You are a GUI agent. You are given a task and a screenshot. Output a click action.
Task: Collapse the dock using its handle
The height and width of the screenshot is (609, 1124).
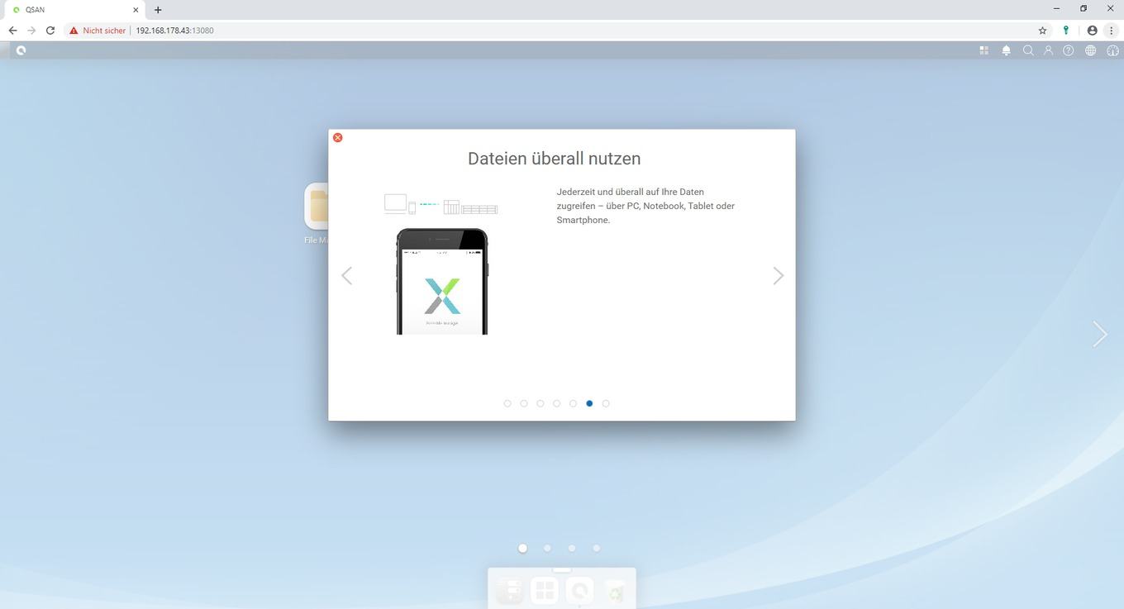pos(562,570)
